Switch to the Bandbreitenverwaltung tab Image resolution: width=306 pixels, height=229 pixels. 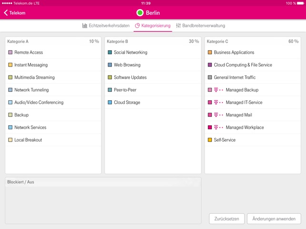tap(200, 26)
